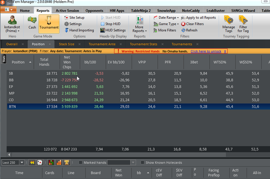Switch to the Tournament Ante report tab
The width and height of the screenshot is (270, 179).
coord(102,44)
